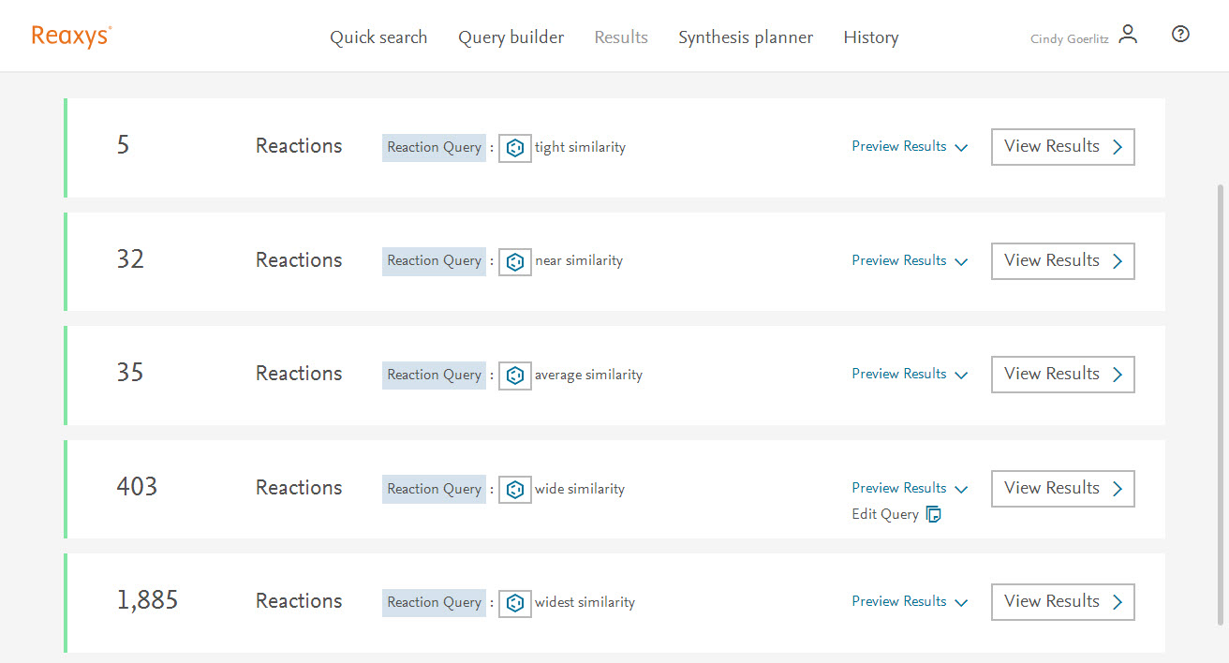Image resolution: width=1229 pixels, height=663 pixels.
Task: Click structure icon for near similarity query
Action: pyautogui.click(x=514, y=262)
